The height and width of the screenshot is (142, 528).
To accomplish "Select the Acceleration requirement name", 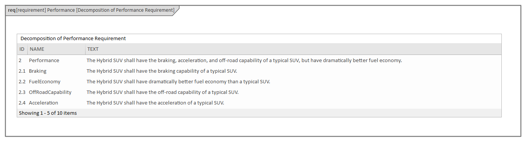I will pos(43,103).
